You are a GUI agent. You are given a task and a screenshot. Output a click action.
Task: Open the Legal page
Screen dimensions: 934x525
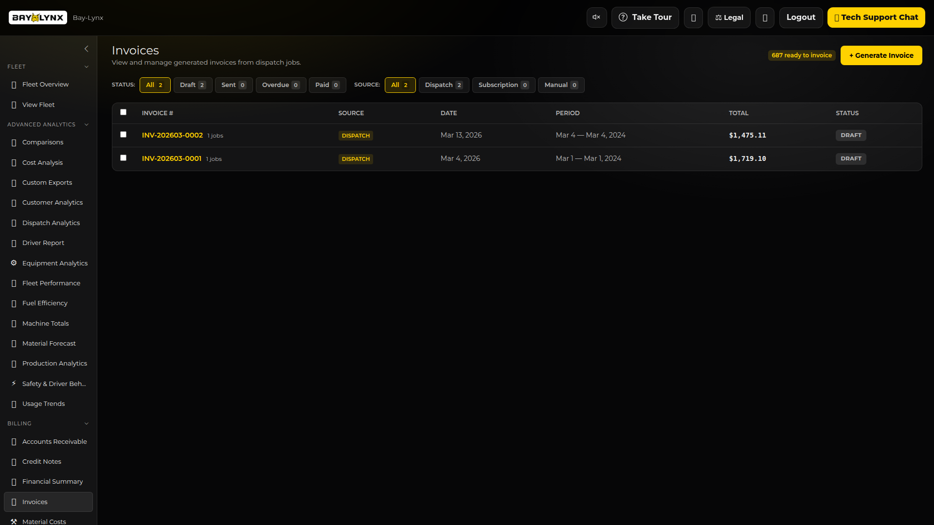pos(729,17)
